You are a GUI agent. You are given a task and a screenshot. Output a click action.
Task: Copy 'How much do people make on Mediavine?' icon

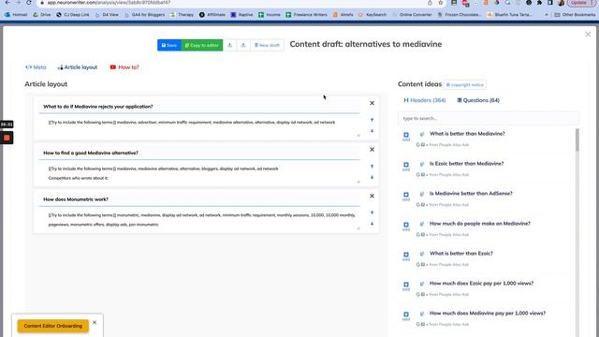(x=422, y=224)
